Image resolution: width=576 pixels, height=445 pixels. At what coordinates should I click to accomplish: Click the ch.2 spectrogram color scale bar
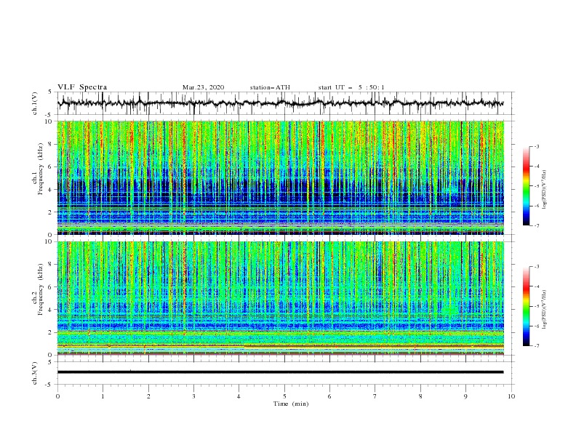pyautogui.click(x=526, y=306)
